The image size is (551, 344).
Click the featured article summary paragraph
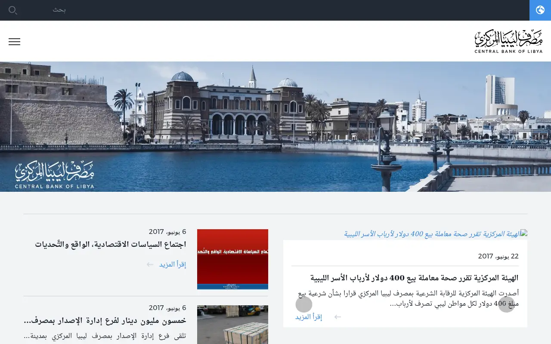point(407,298)
